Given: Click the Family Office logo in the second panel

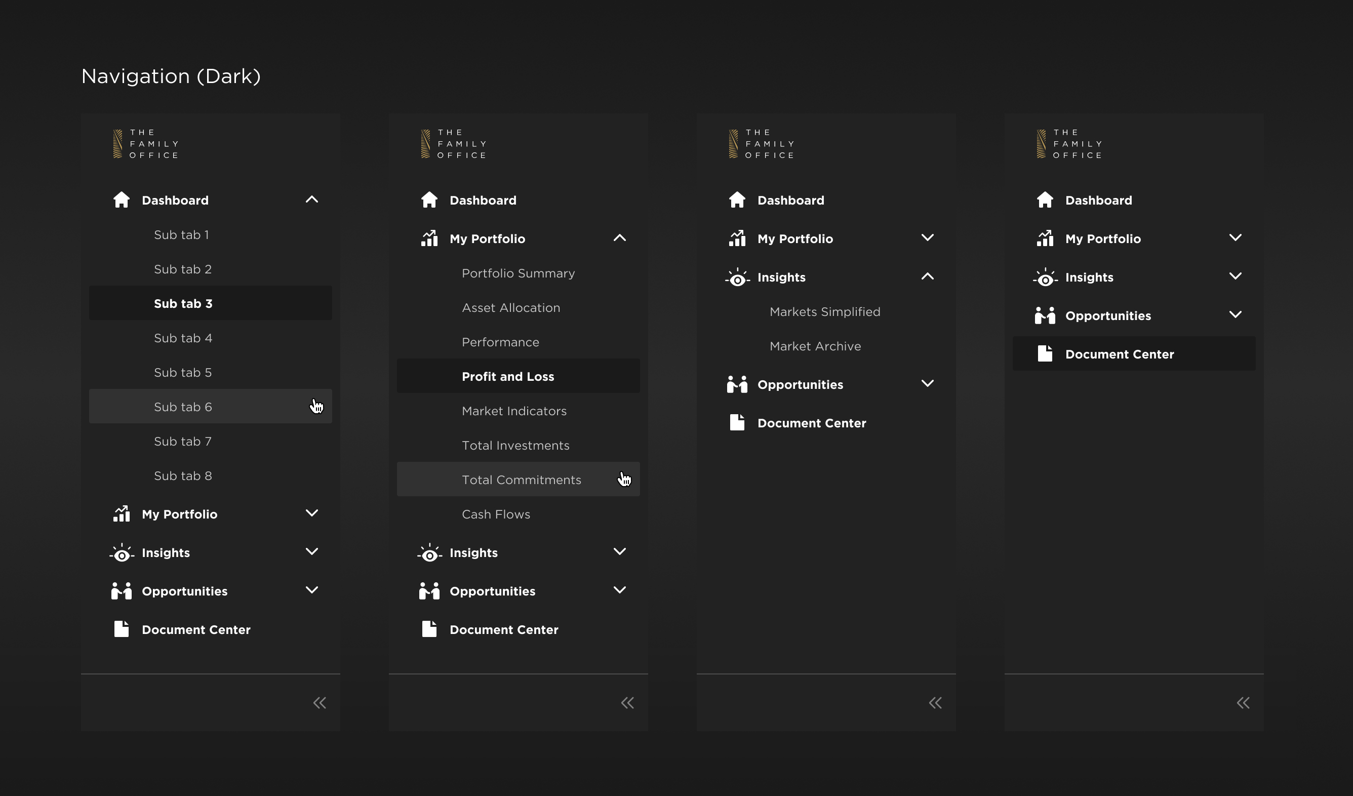Looking at the screenshot, I should pos(454,144).
